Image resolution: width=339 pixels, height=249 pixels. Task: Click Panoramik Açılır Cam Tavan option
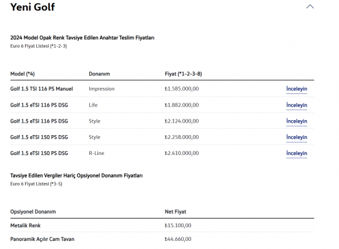pyautogui.click(x=42, y=239)
